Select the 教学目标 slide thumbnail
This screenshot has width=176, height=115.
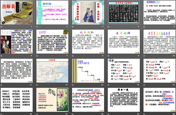[x=52, y=13]
